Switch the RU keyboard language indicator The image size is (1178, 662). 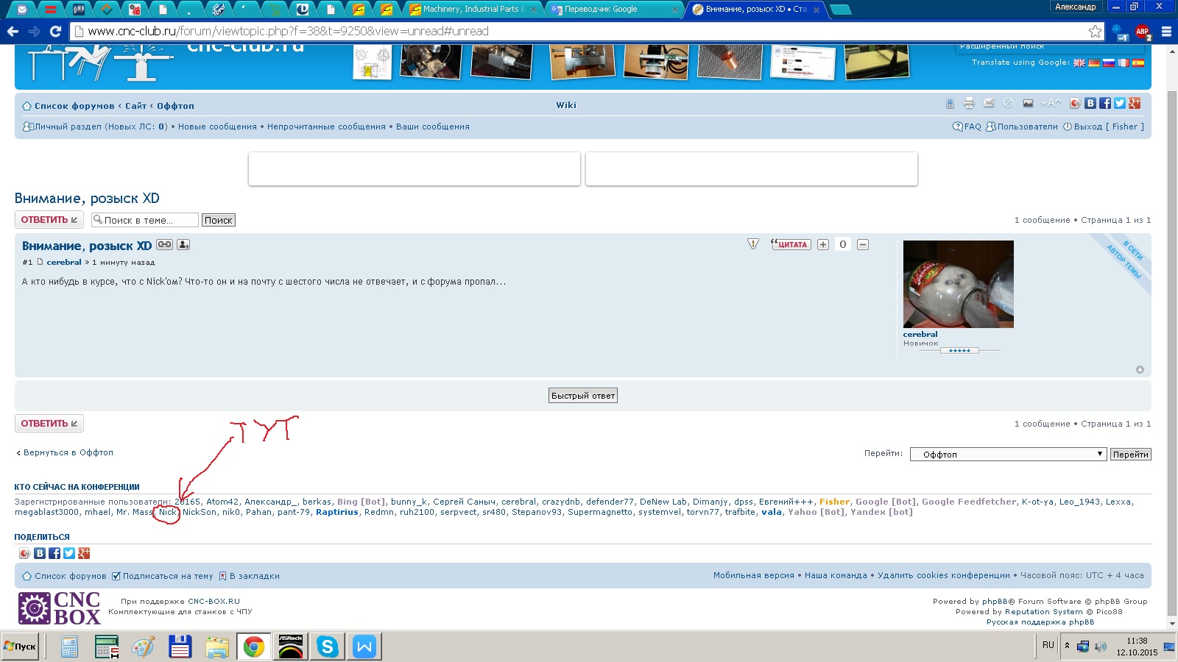coord(1048,645)
